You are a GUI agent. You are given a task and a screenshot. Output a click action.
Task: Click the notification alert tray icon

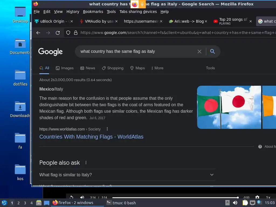(259, 202)
